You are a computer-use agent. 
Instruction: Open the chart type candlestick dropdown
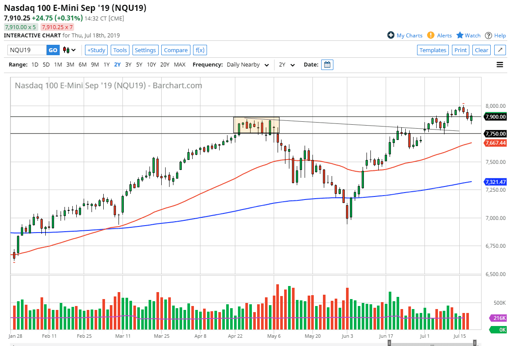(69, 50)
